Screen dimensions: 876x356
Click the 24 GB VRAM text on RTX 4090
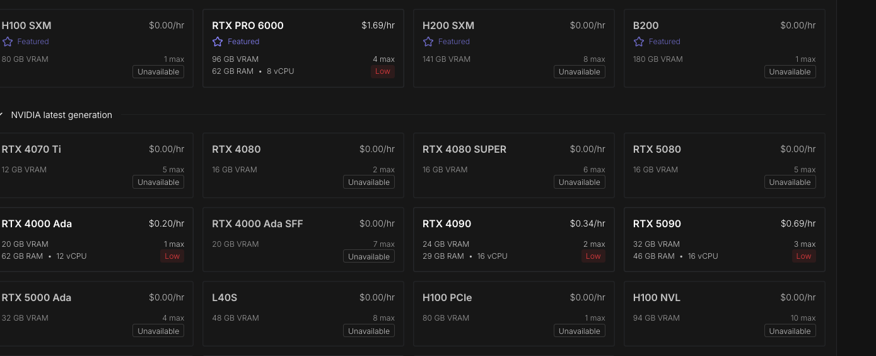pos(446,244)
